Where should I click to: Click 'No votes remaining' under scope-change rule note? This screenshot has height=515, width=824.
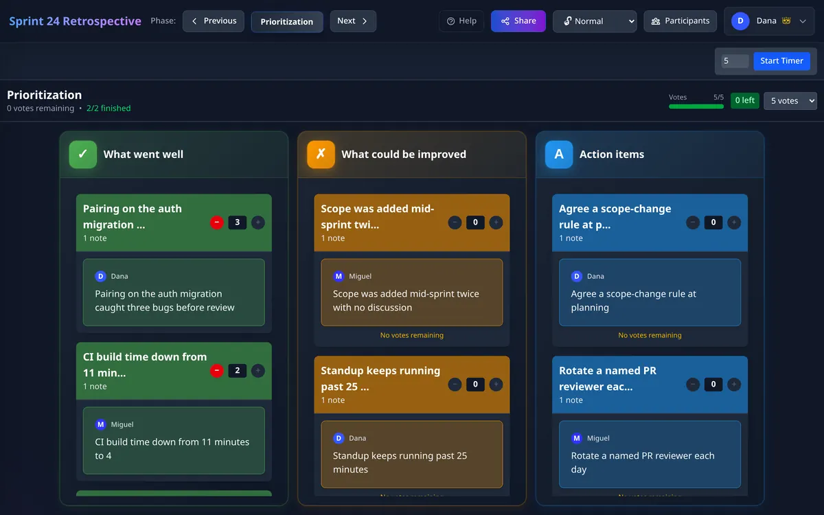pos(650,336)
